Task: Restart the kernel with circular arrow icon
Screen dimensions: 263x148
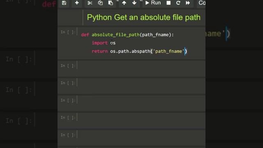Action: pyautogui.click(x=178, y=3)
